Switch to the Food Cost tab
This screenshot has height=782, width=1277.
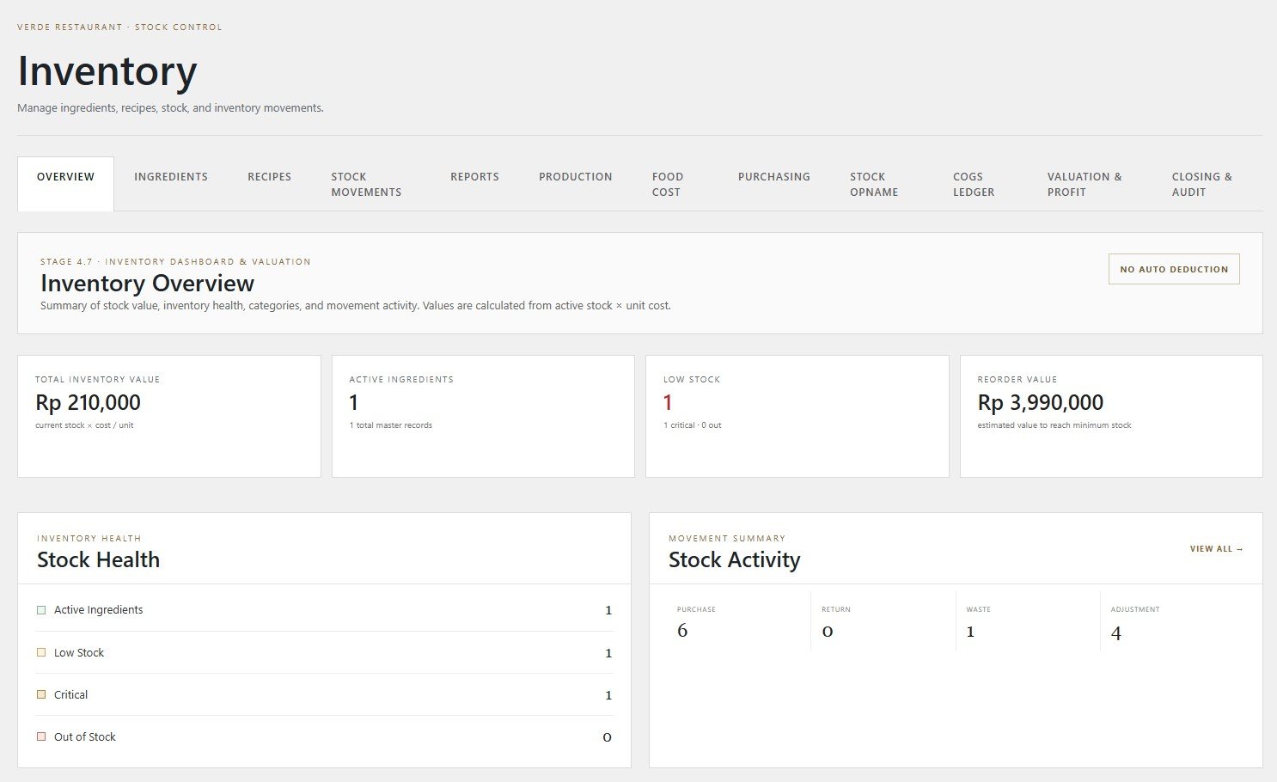pyautogui.click(x=668, y=184)
